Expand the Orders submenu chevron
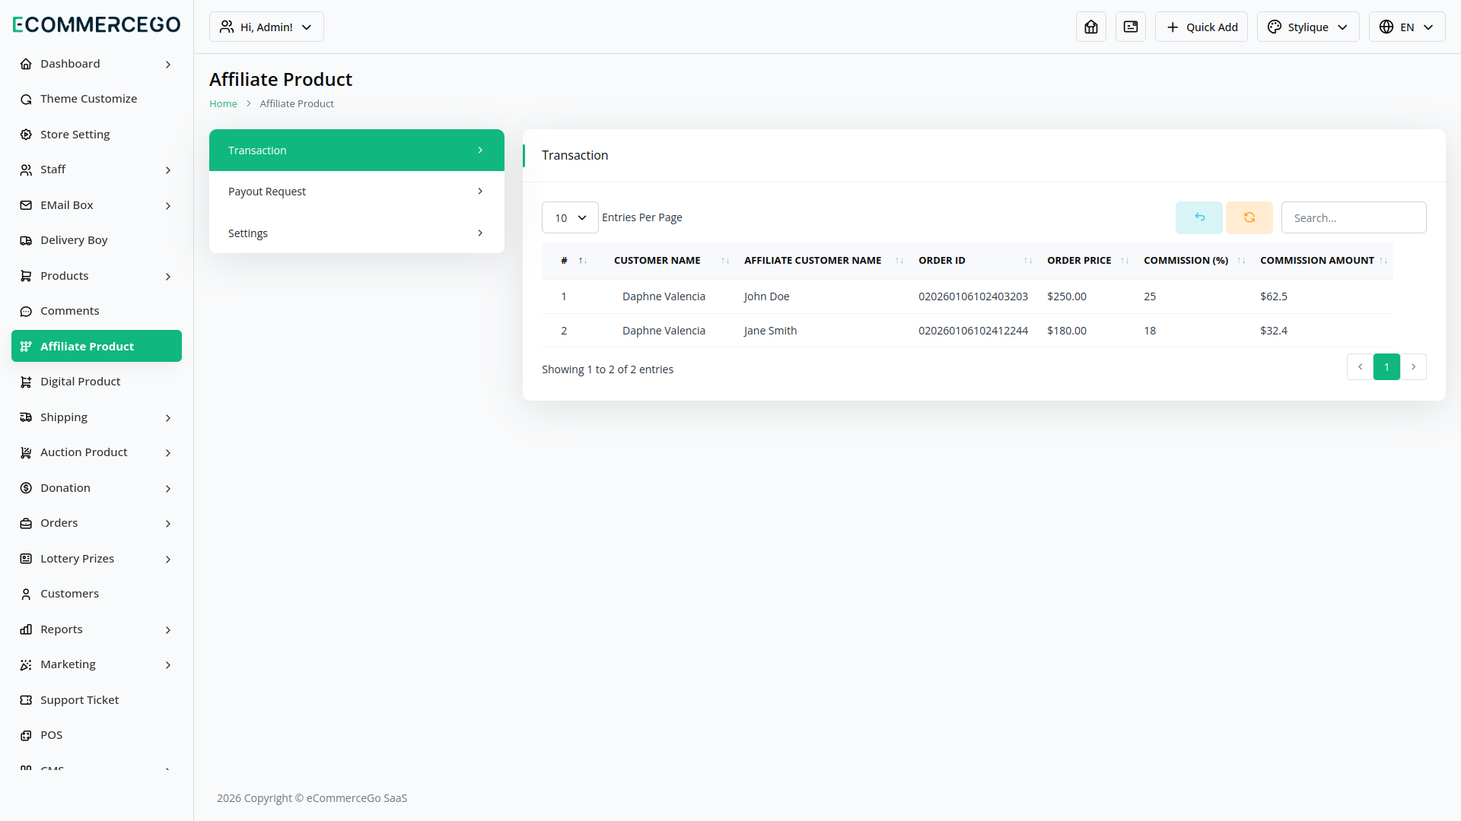This screenshot has width=1461, height=821. click(x=168, y=524)
